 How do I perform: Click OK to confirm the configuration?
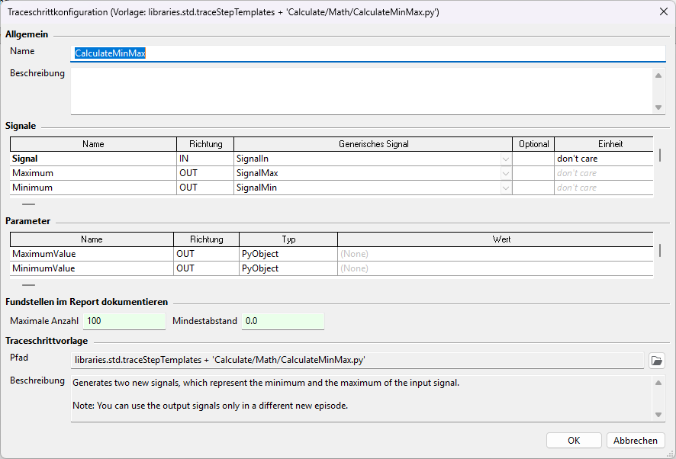(574, 441)
